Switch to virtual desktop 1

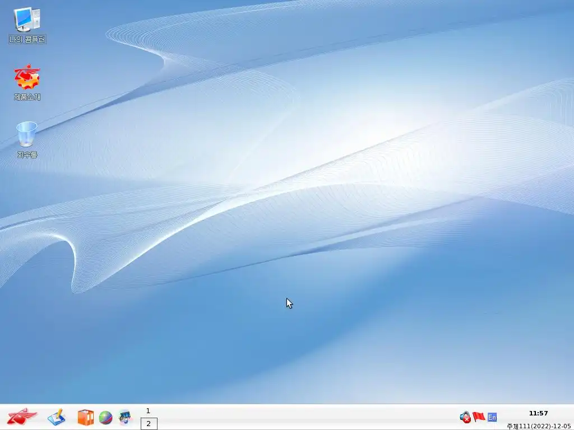[x=148, y=411]
